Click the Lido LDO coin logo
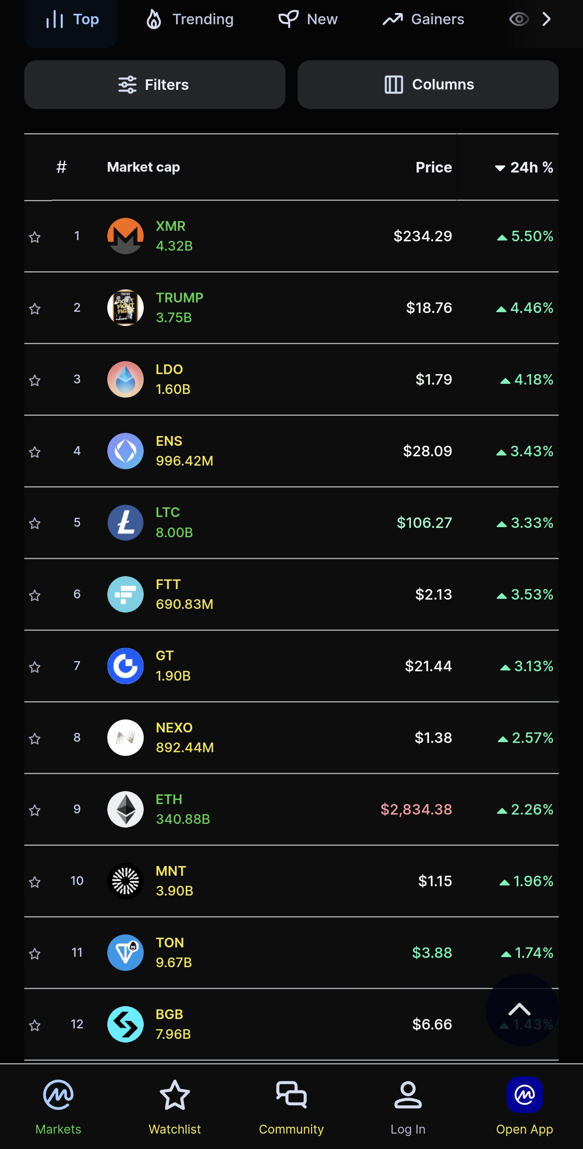 pyautogui.click(x=126, y=379)
